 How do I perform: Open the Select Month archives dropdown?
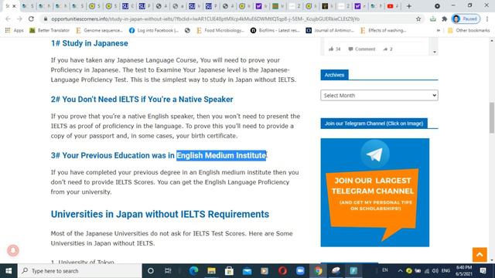coord(379,95)
